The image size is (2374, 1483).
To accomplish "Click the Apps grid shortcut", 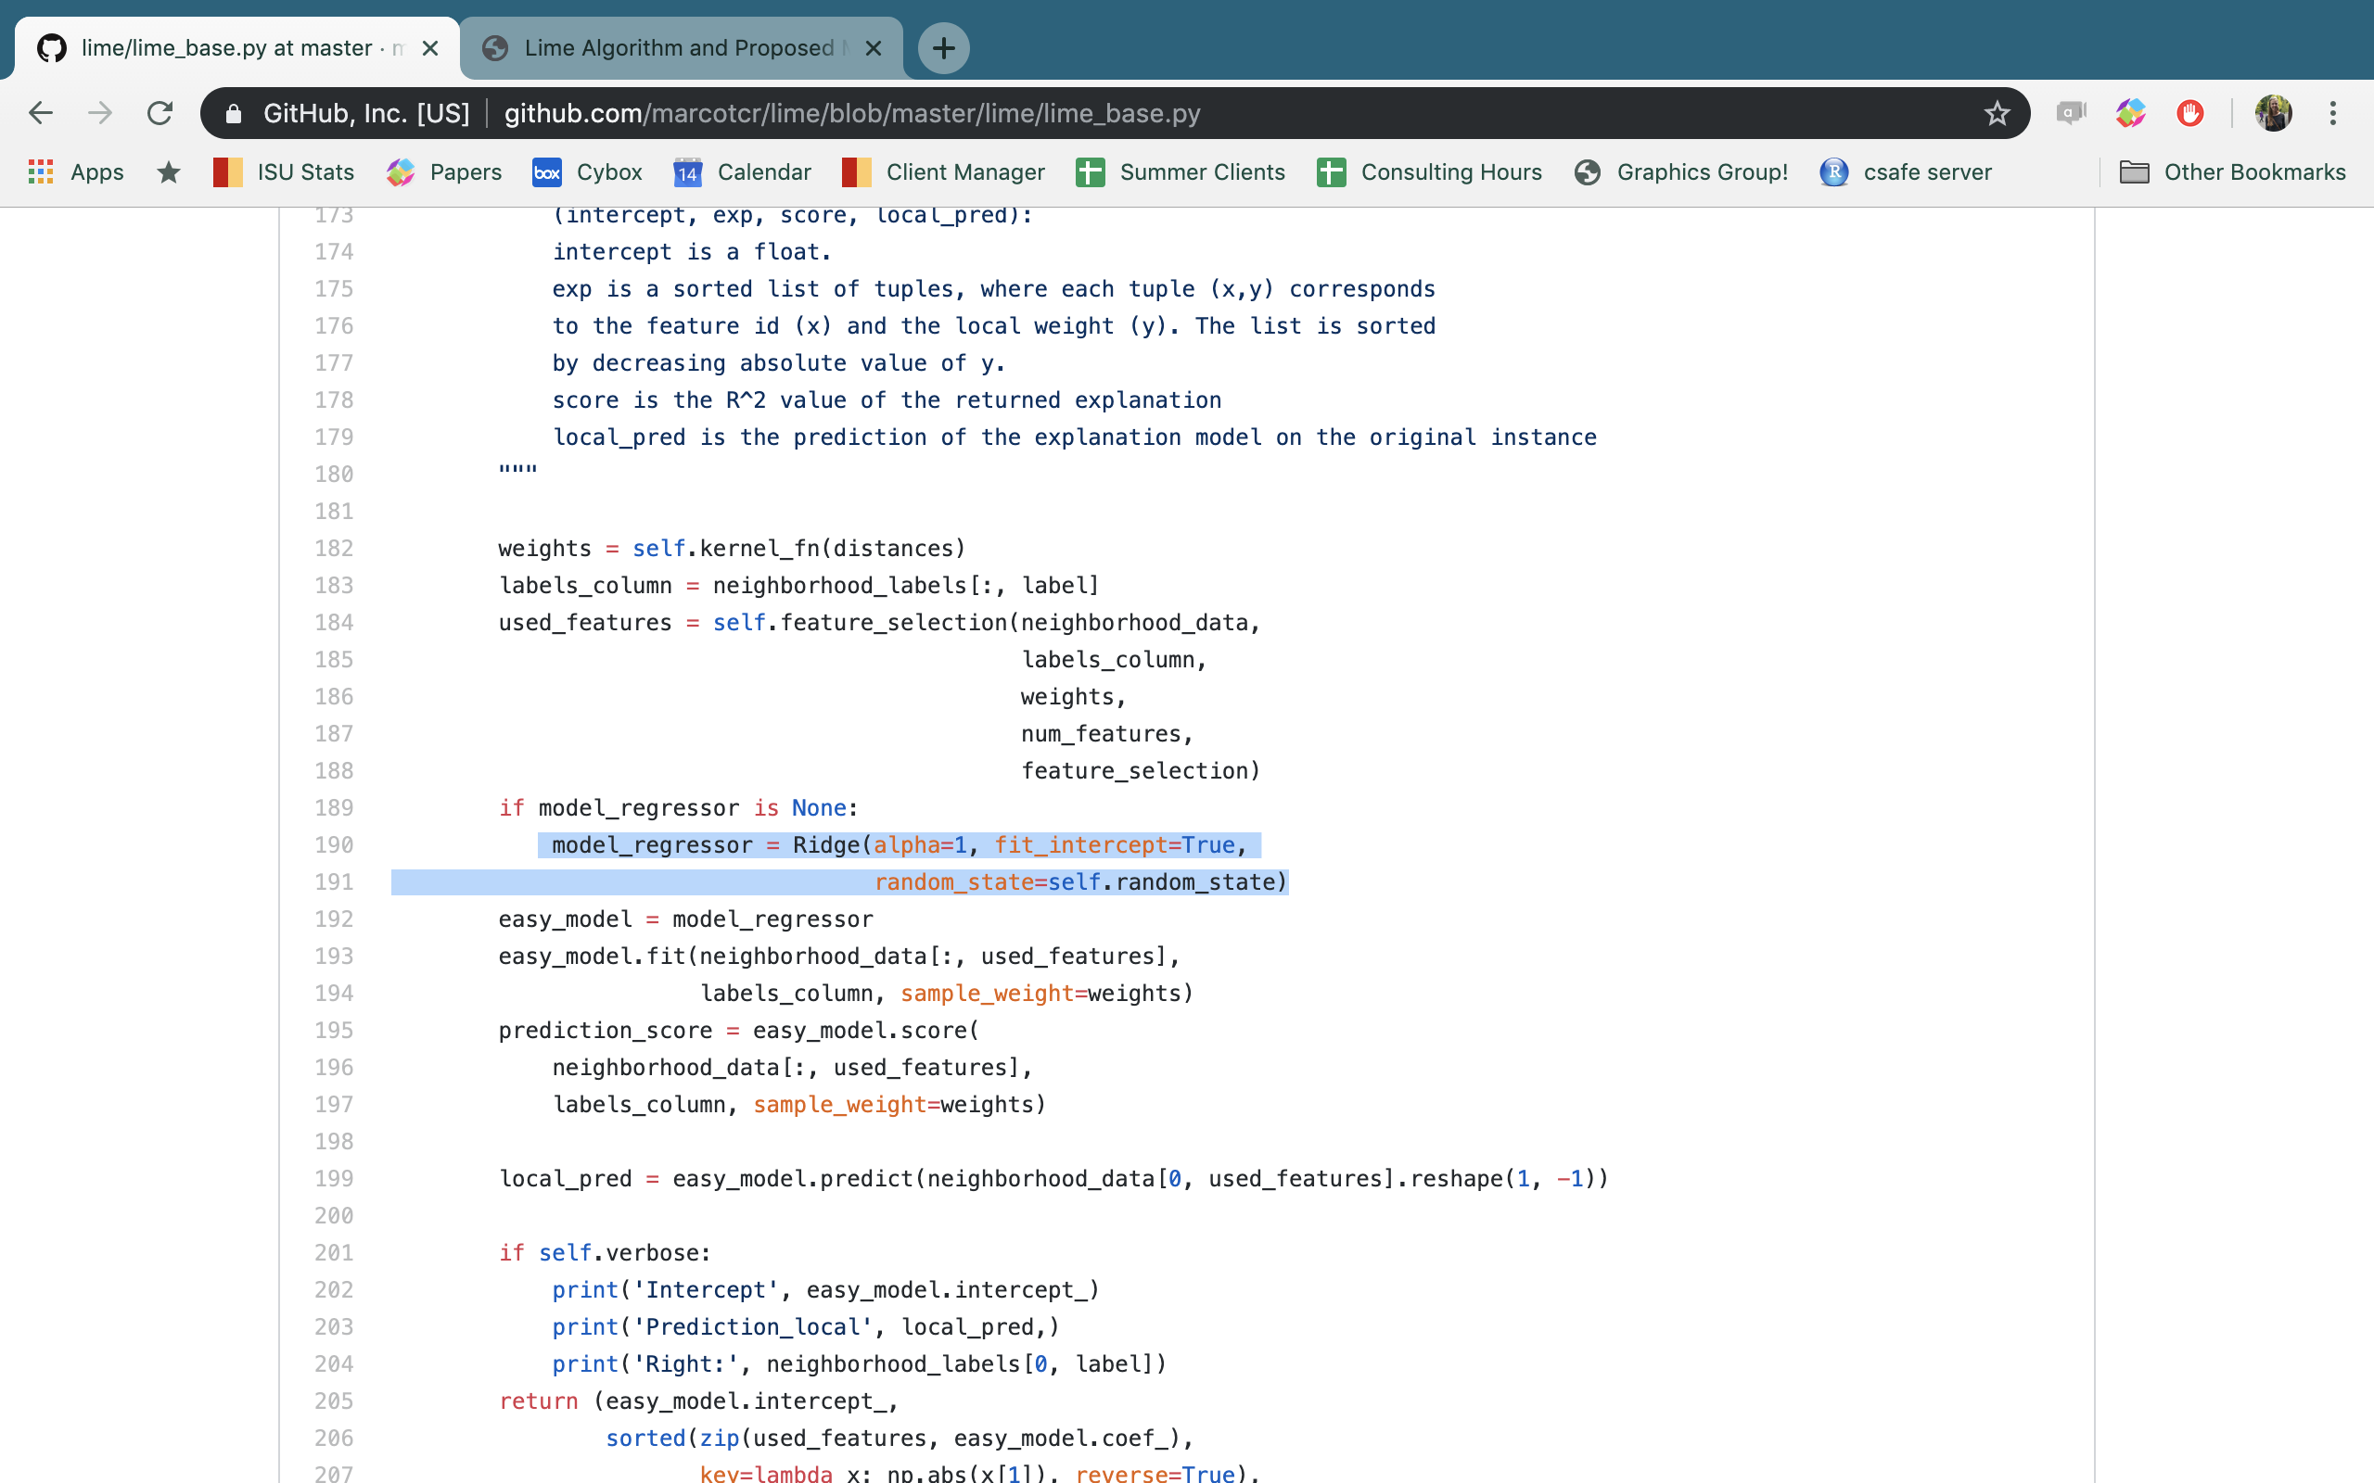I will pyautogui.click(x=77, y=172).
